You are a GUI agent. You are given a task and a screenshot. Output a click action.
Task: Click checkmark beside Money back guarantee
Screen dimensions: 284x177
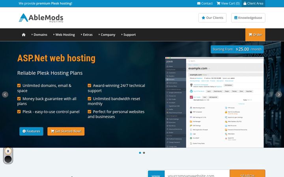19,99
